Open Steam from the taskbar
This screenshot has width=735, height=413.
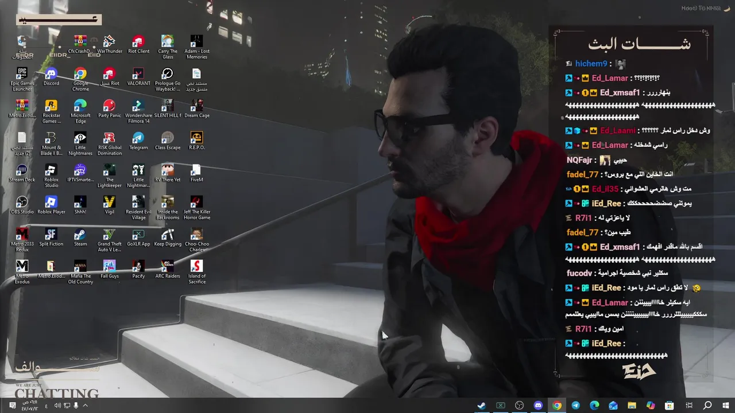pos(482,406)
